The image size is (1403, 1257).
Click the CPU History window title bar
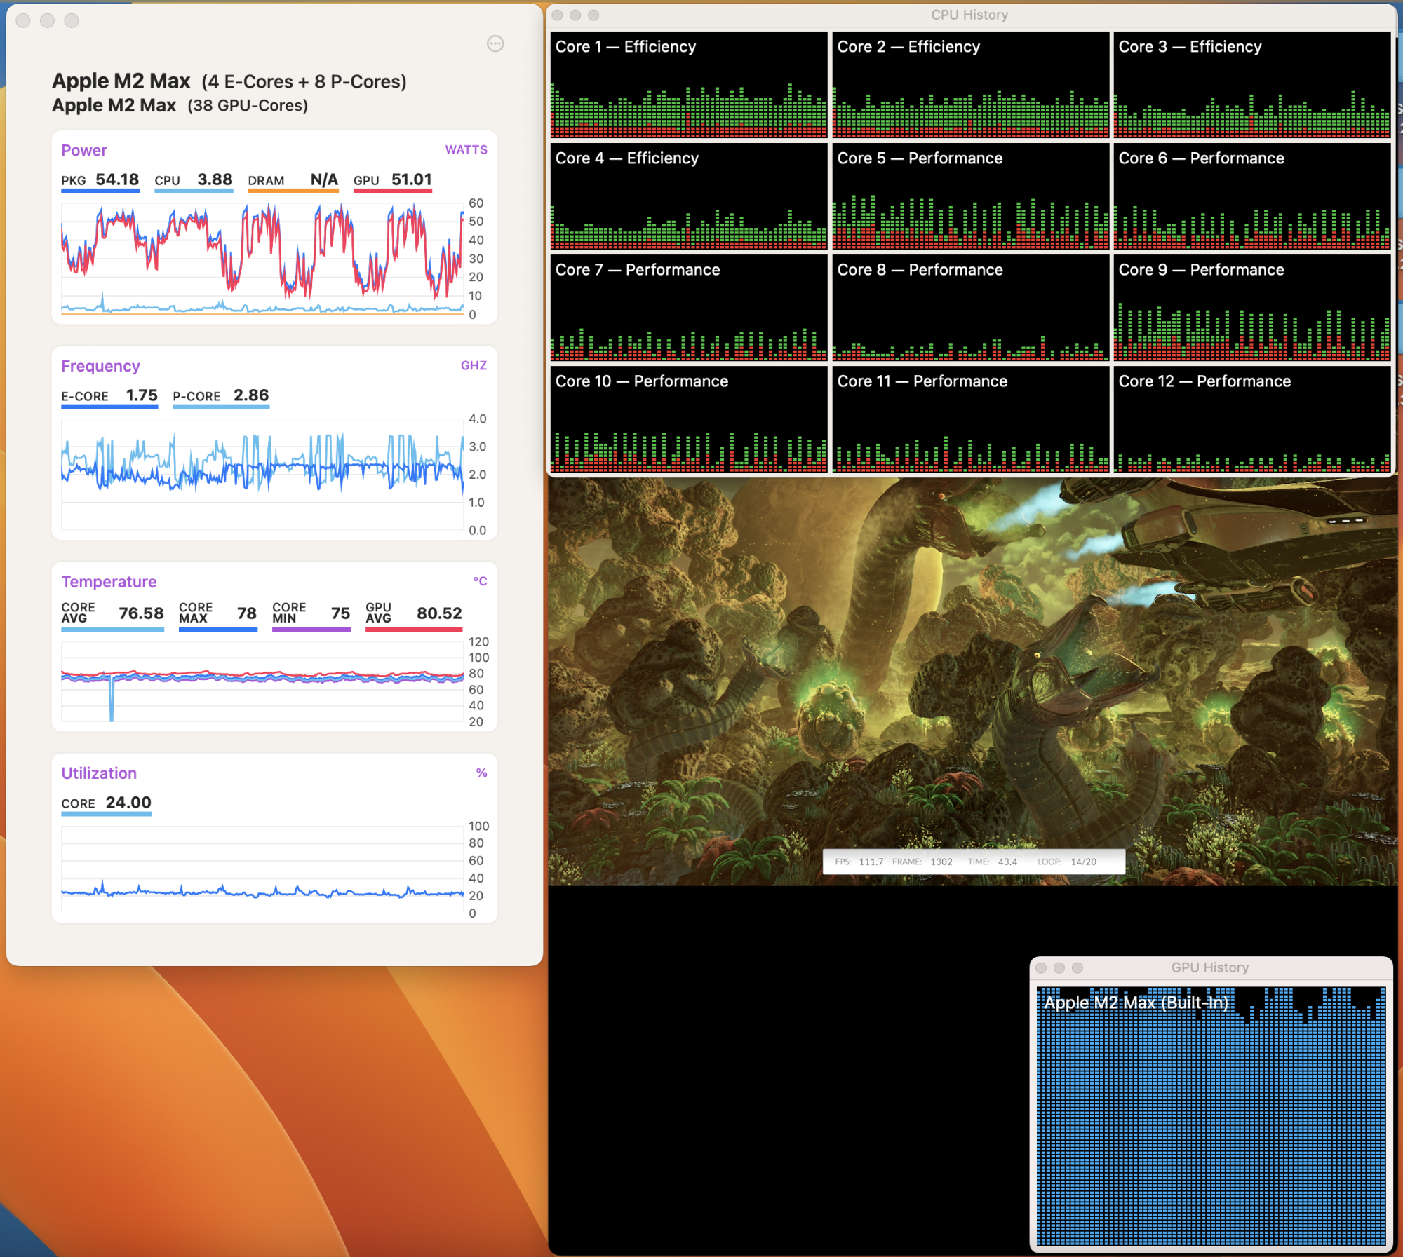click(969, 15)
